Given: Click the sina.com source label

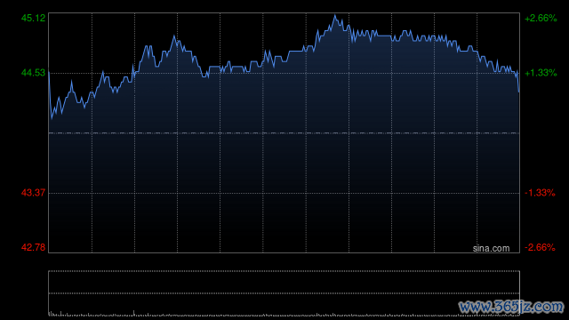Looking at the screenshot, I should (491, 249).
